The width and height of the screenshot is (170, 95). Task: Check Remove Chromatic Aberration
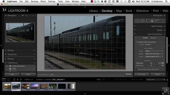click(136, 69)
